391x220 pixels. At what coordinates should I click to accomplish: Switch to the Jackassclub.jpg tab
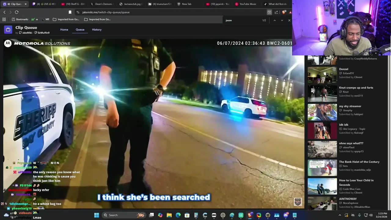point(131,4)
